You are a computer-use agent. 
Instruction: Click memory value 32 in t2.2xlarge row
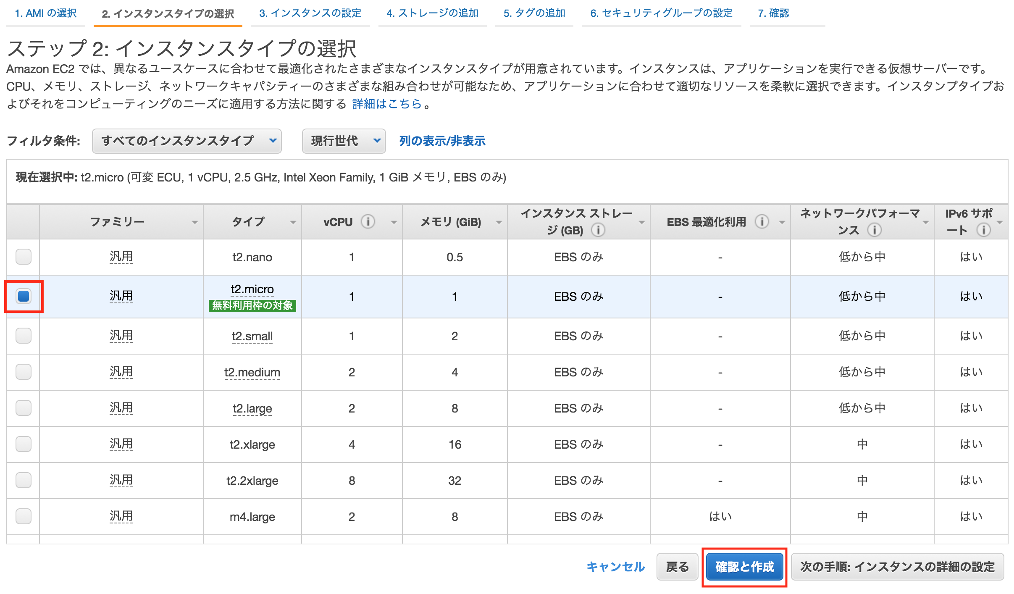455,481
